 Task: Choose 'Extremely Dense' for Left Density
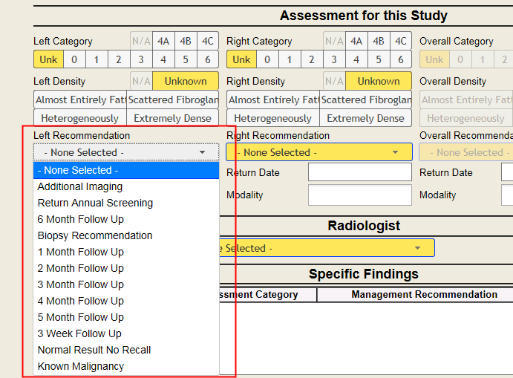click(x=172, y=118)
